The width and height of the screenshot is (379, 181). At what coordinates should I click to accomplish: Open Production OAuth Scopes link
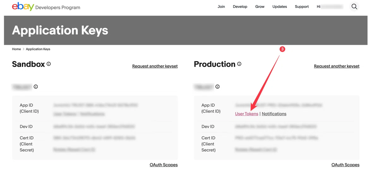coord(346,165)
